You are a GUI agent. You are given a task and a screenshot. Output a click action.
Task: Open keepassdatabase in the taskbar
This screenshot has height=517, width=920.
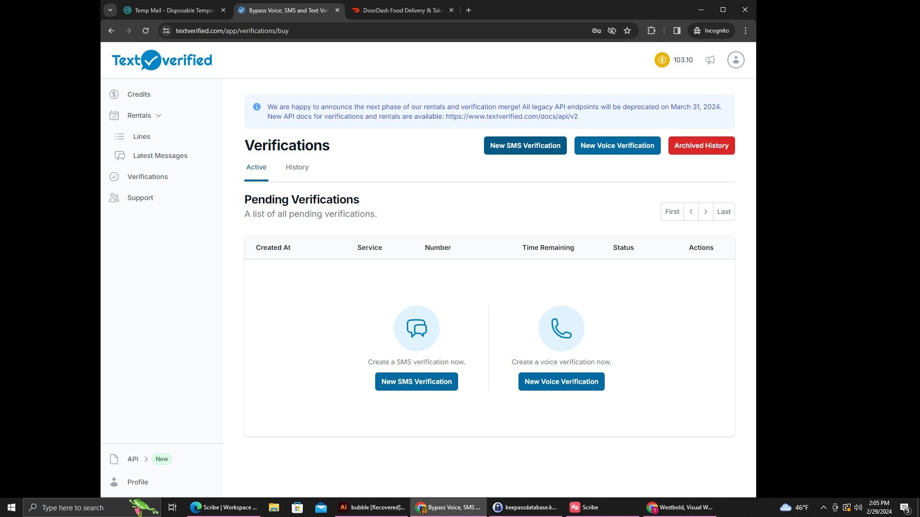[525, 507]
